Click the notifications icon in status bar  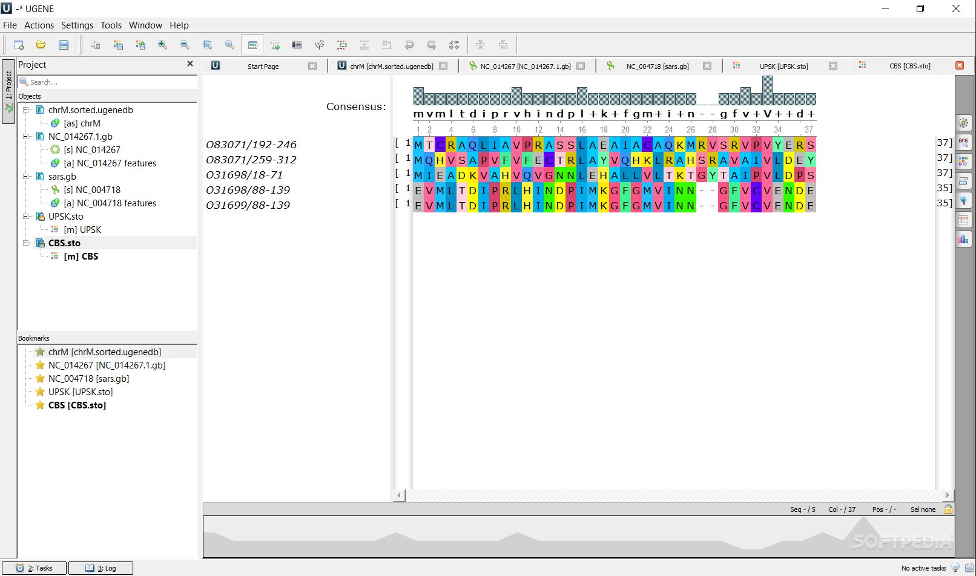tap(969, 568)
